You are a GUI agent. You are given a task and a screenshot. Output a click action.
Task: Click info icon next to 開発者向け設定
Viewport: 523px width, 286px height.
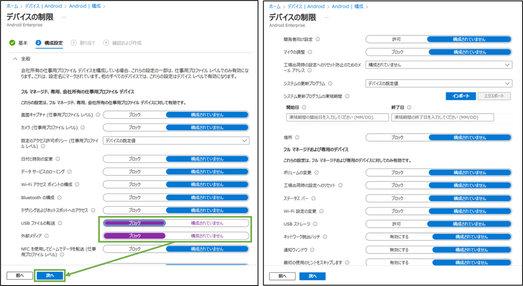click(x=317, y=39)
